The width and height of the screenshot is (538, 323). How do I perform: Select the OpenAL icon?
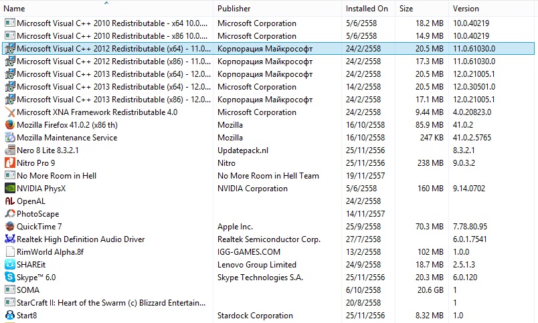tap(10, 201)
